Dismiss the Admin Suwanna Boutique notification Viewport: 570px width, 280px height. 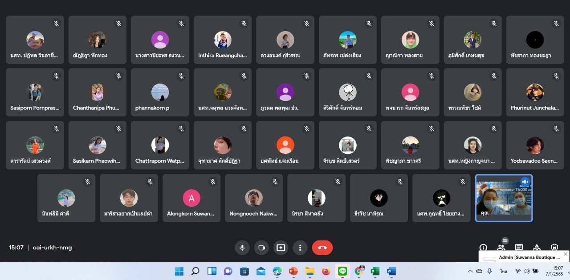click(566, 254)
